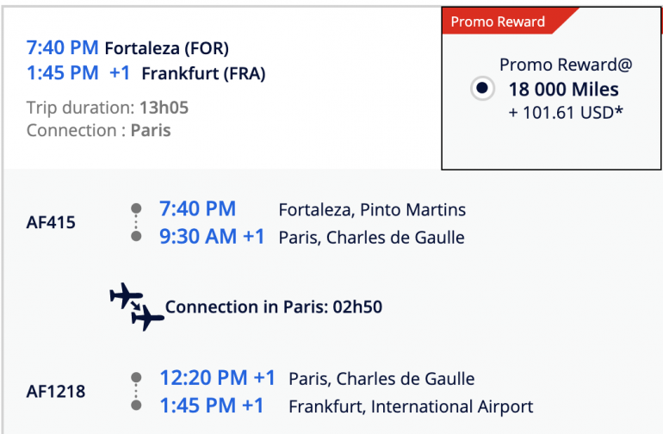Click the 9:30 AM +1 Paris arrival

(x=212, y=237)
